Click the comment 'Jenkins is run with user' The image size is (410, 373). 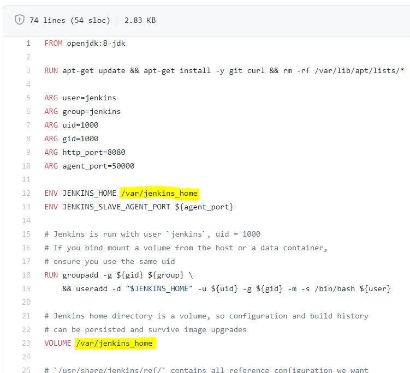click(x=152, y=234)
